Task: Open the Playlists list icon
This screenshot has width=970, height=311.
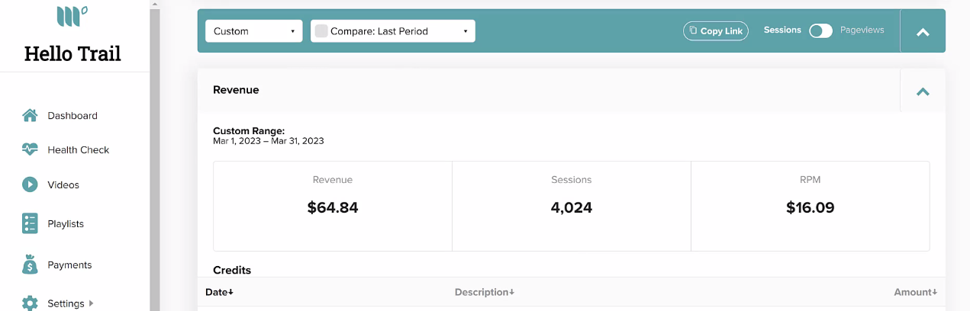Action: click(30, 223)
